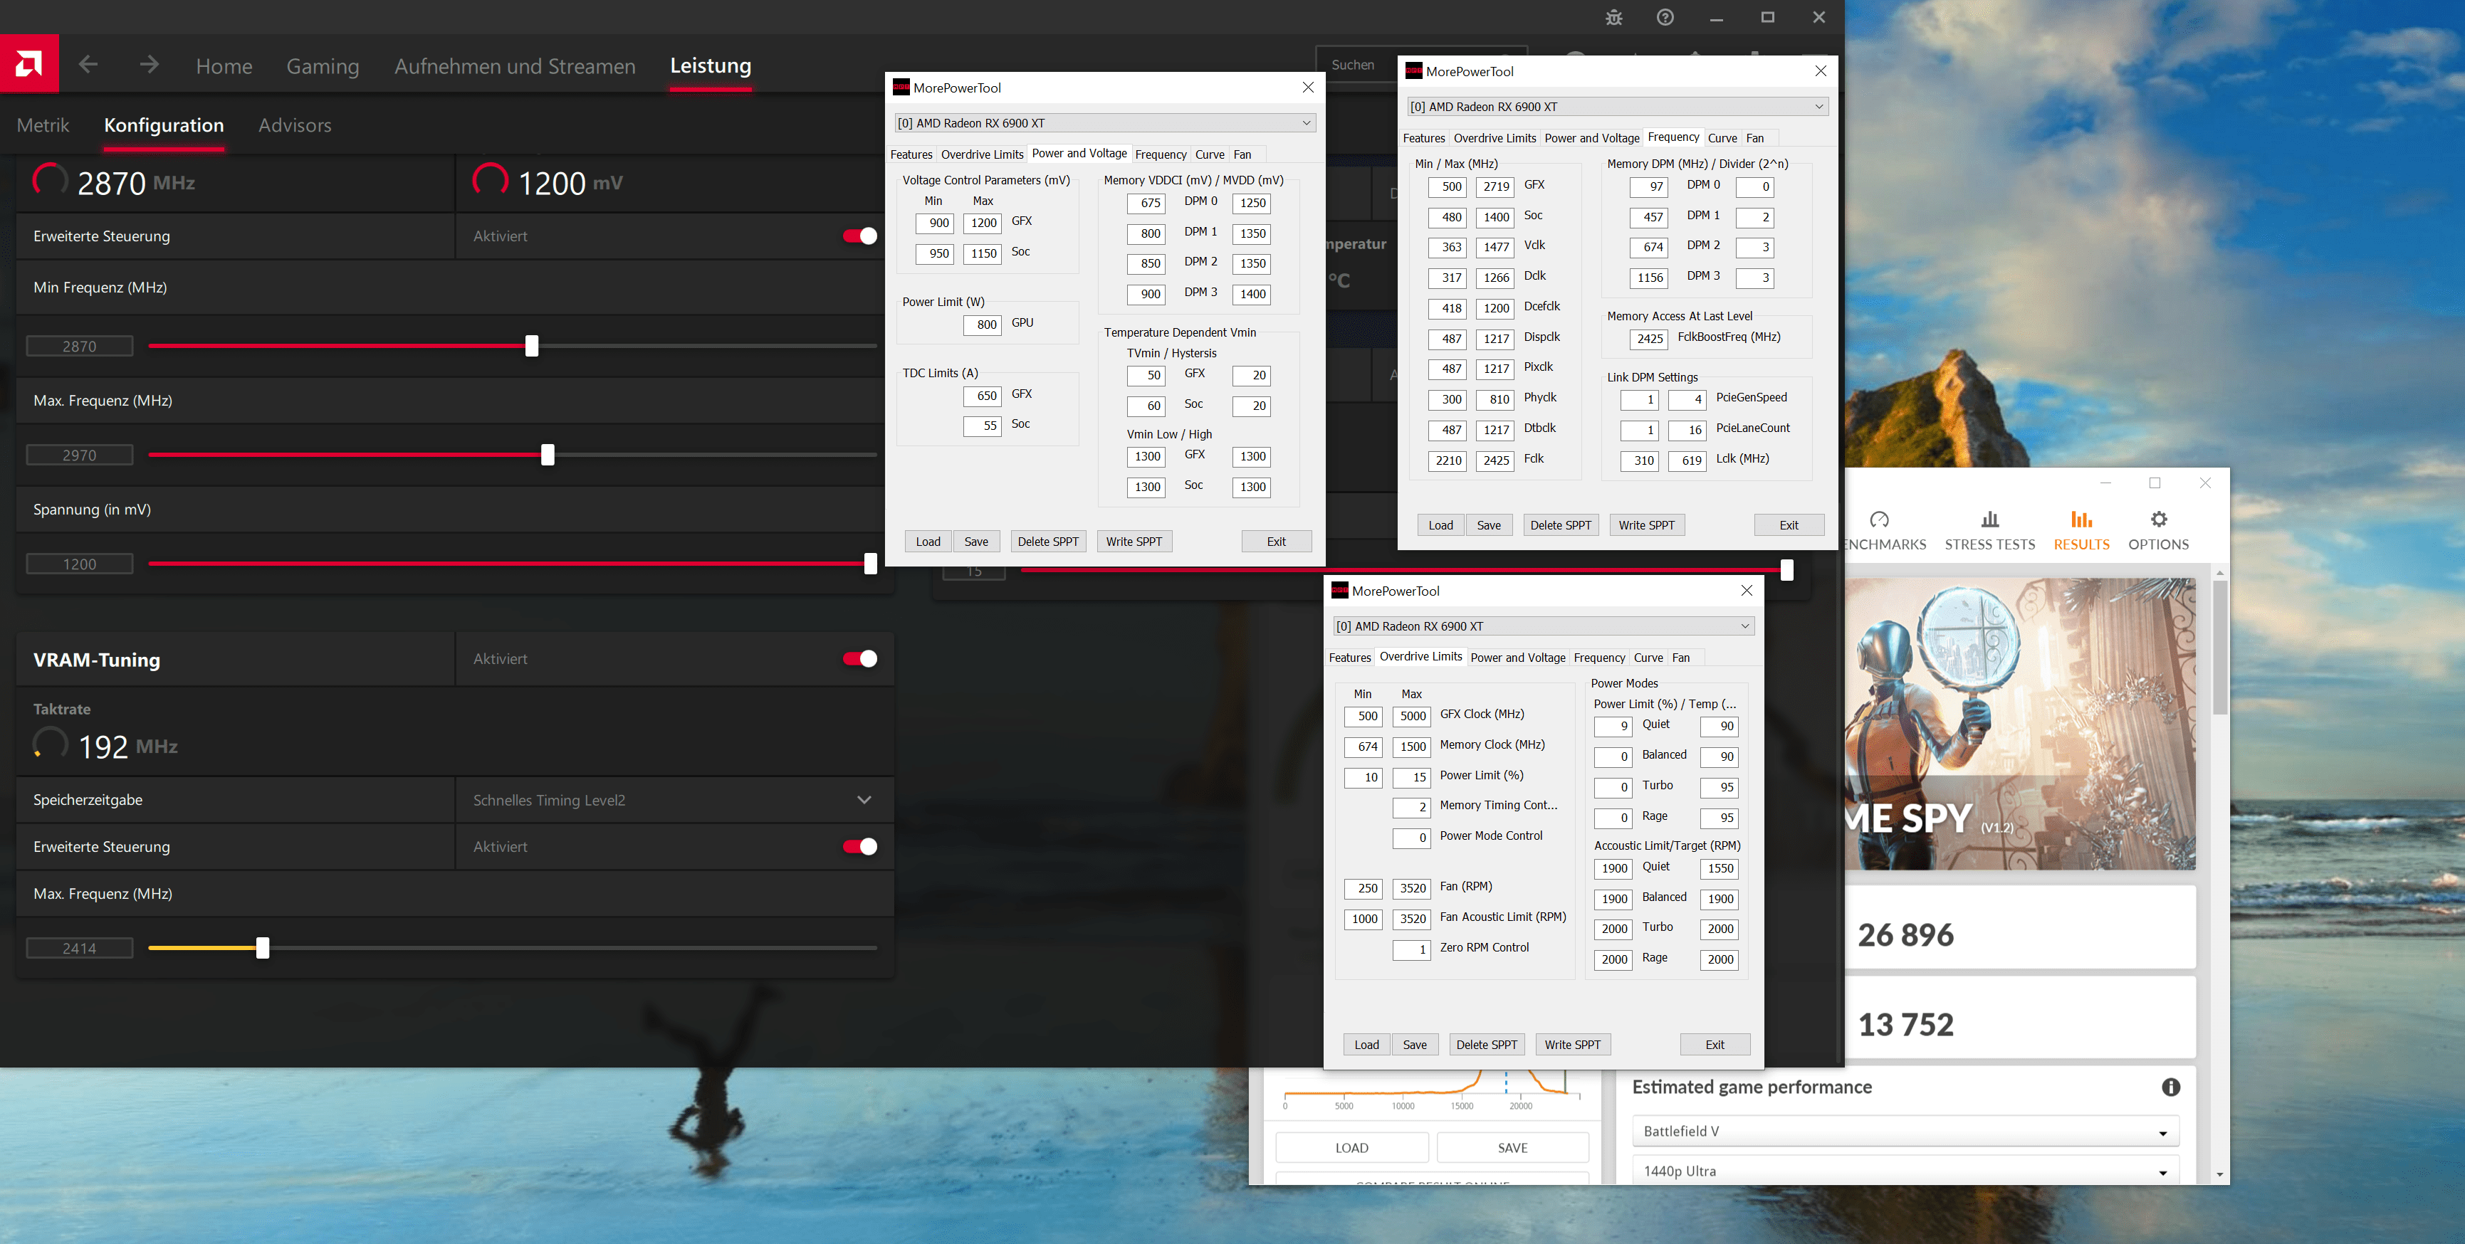Open GPU dropdown in Overdrive Limits window
2465x1244 pixels.
(1544, 626)
